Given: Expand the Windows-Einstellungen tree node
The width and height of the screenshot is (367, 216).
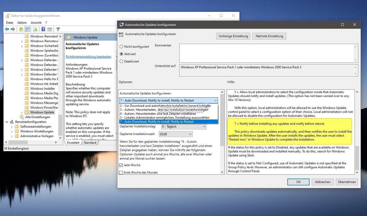Looking at the screenshot, I should (12, 131).
